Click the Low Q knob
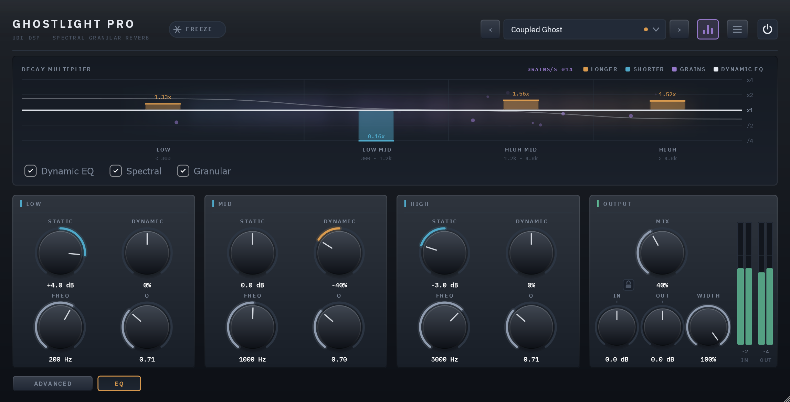Viewport: 790px width, 402px height. click(x=147, y=327)
